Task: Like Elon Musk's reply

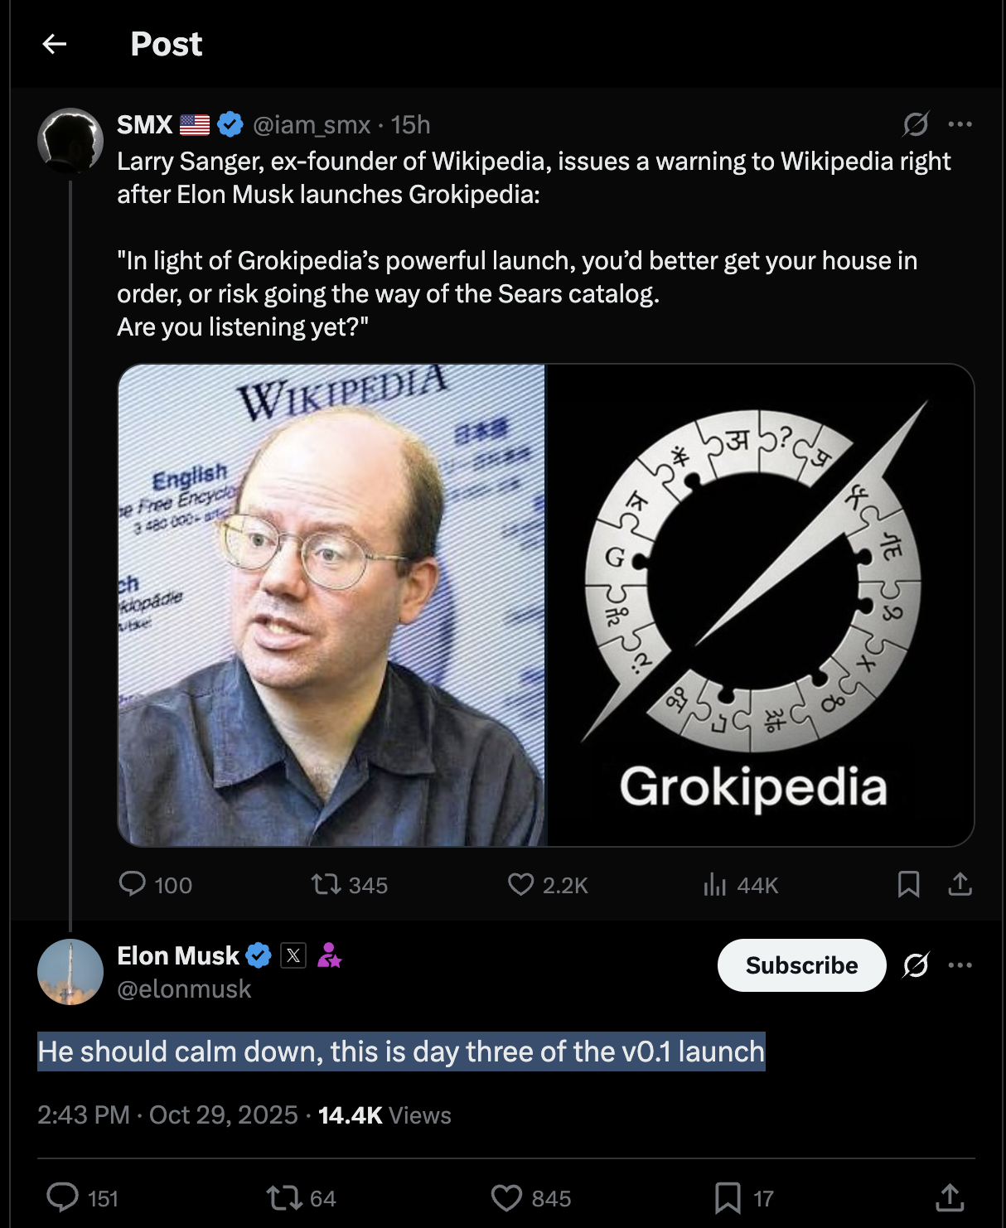Action: point(506,1197)
